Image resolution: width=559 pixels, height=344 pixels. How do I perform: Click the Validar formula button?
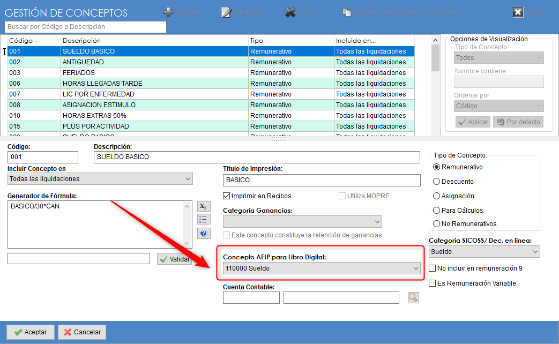175,259
